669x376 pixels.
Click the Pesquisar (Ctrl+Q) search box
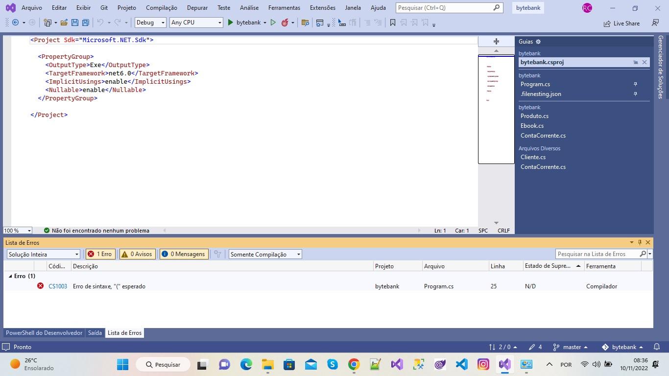[x=449, y=8]
